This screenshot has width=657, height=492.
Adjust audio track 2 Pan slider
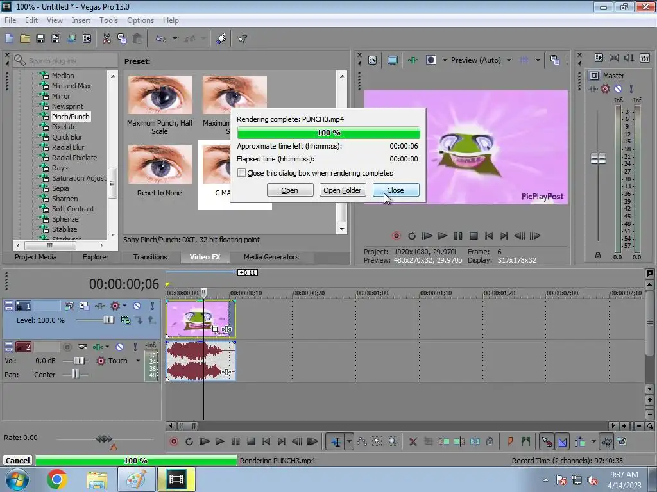(x=75, y=374)
